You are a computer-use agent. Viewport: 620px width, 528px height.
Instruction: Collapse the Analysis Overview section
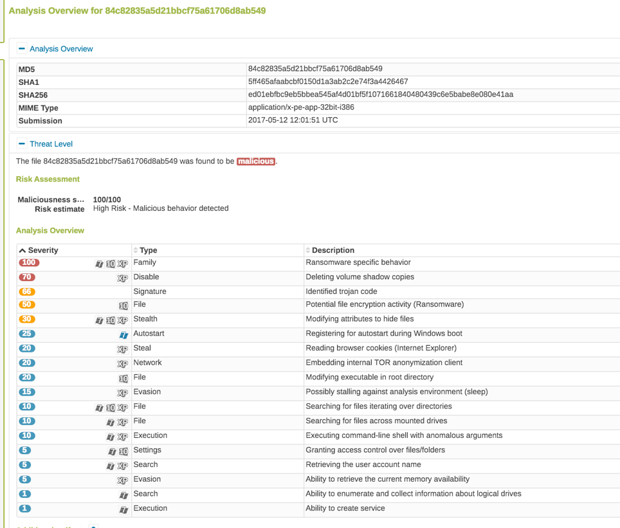point(22,49)
